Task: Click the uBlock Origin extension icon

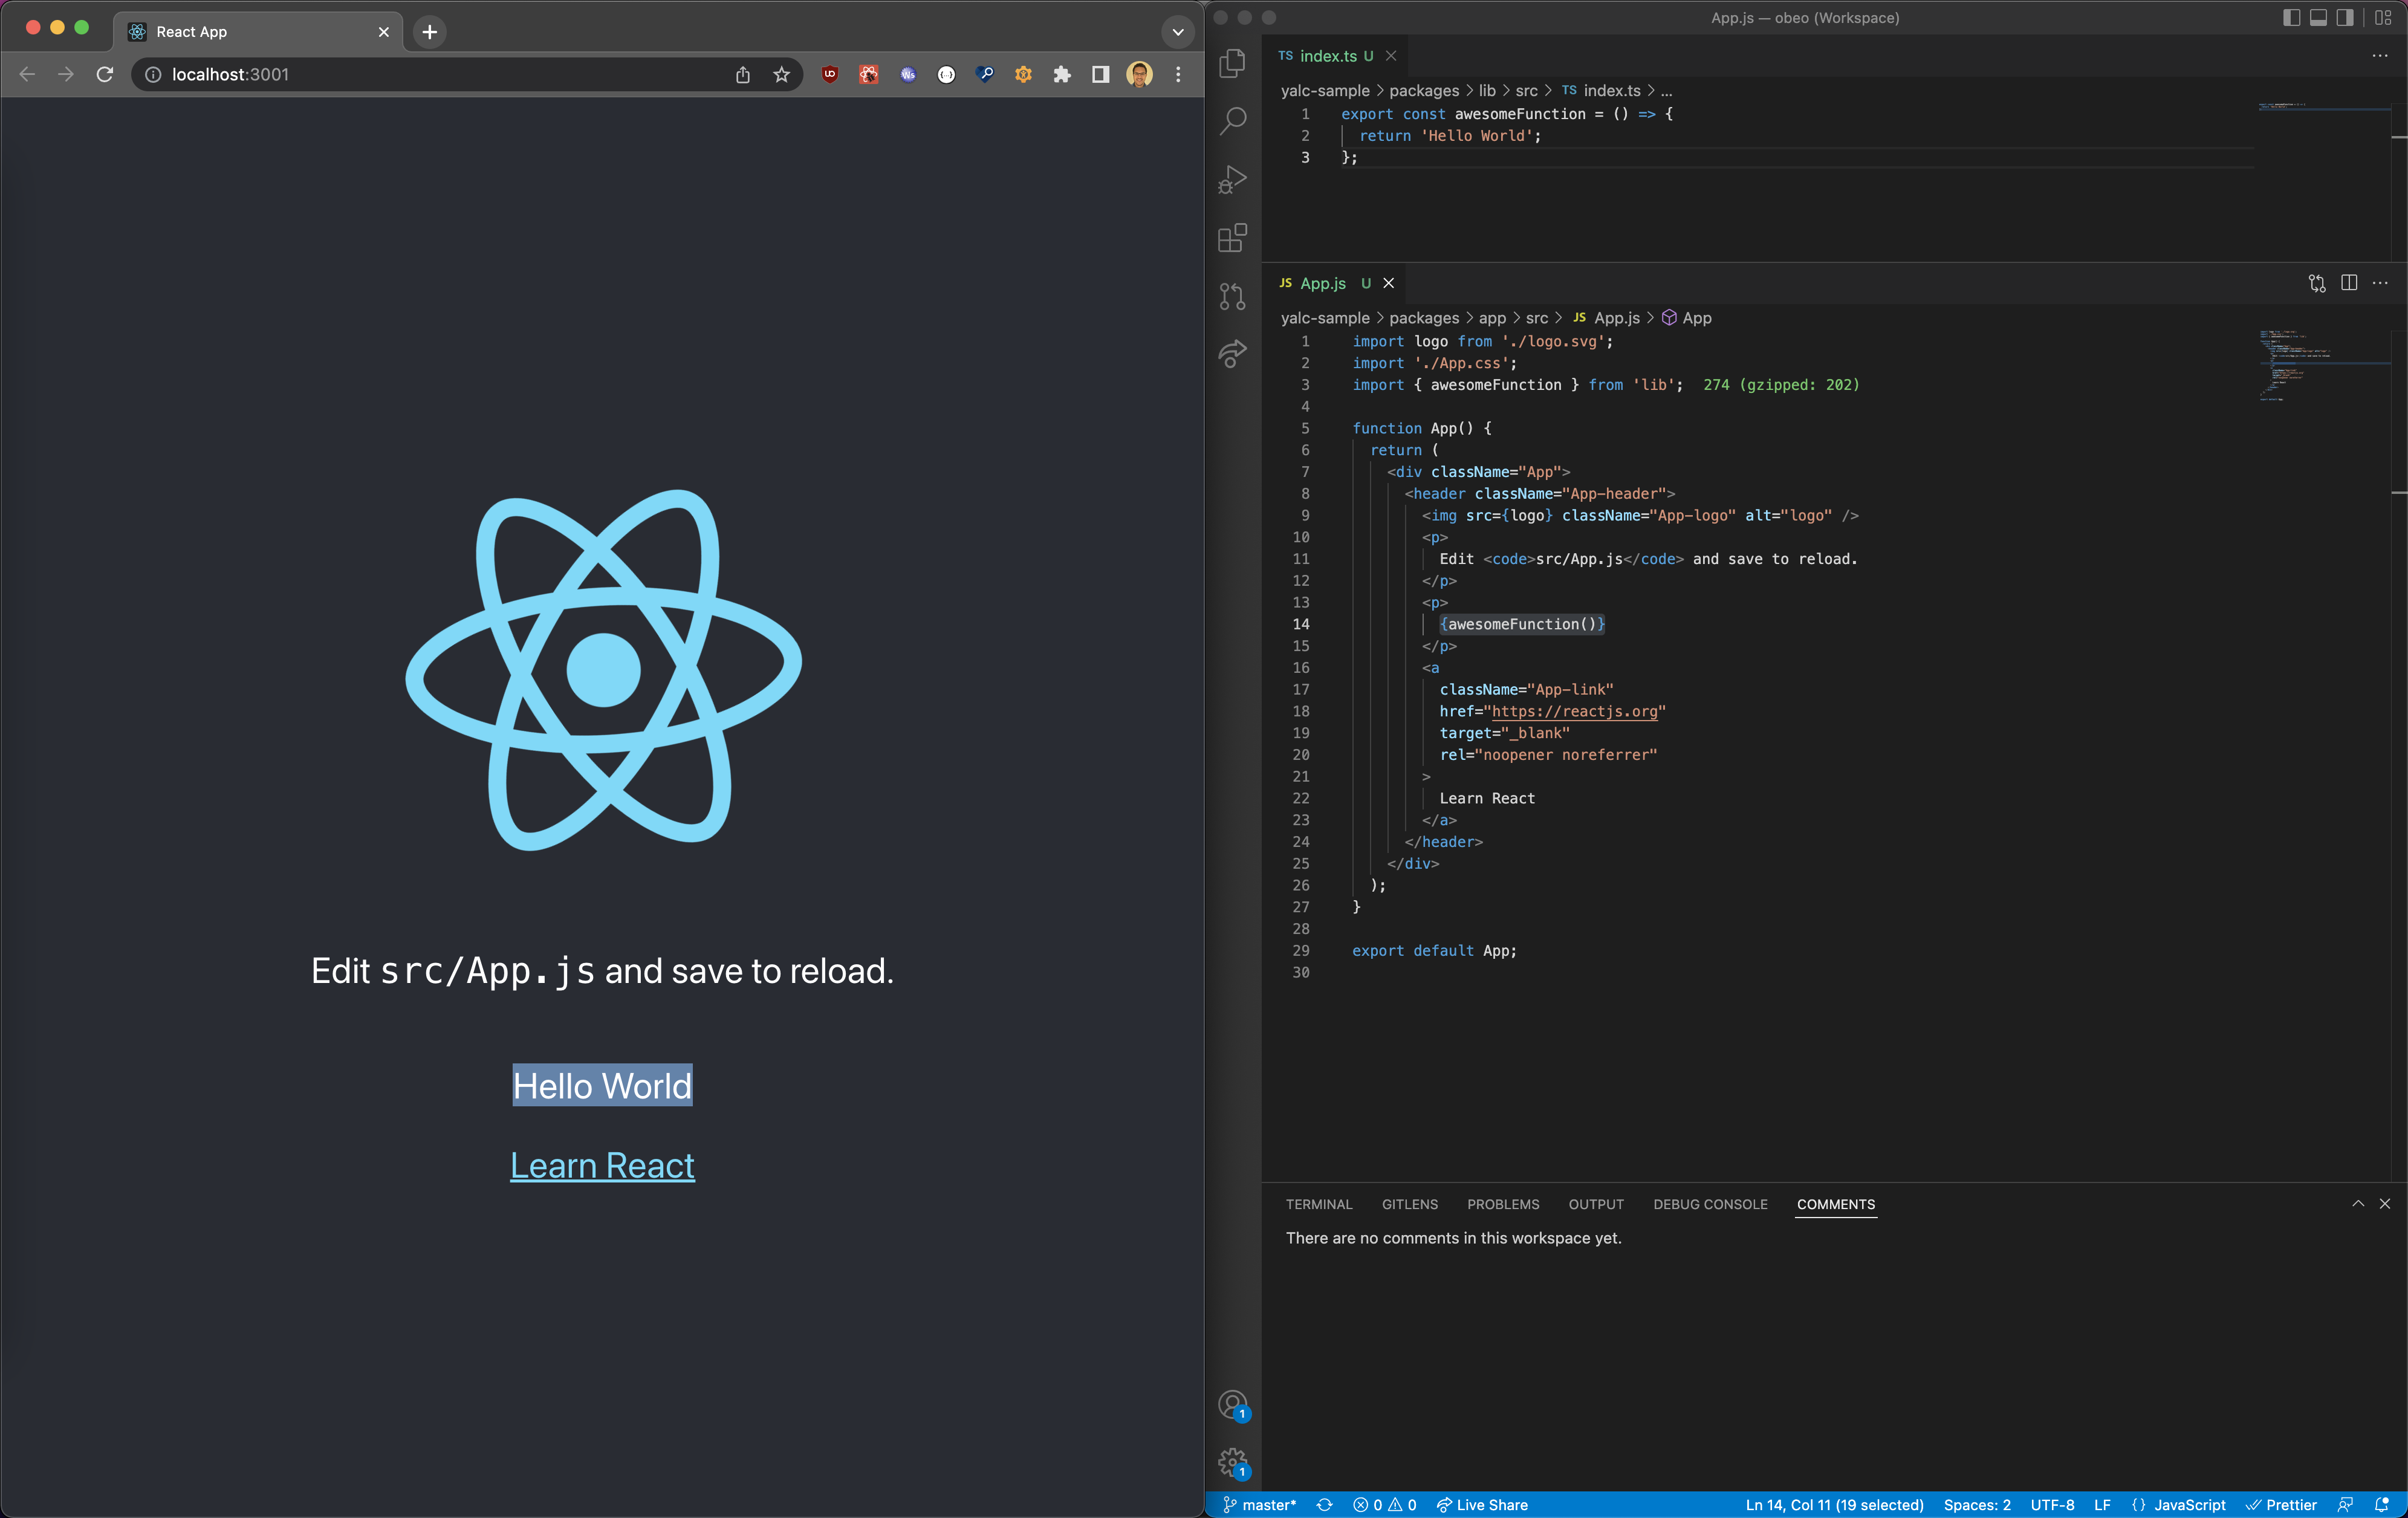Action: click(x=829, y=74)
